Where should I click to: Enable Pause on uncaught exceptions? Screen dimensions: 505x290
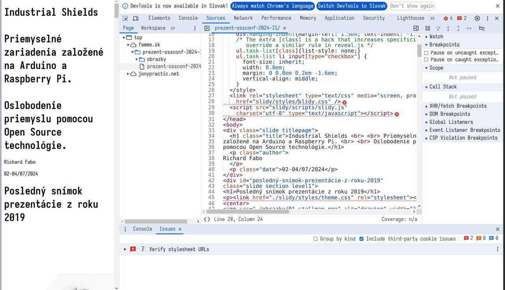click(x=426, y=53)
